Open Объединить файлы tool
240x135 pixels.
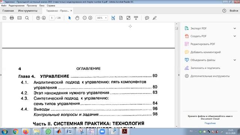point(202,60)
